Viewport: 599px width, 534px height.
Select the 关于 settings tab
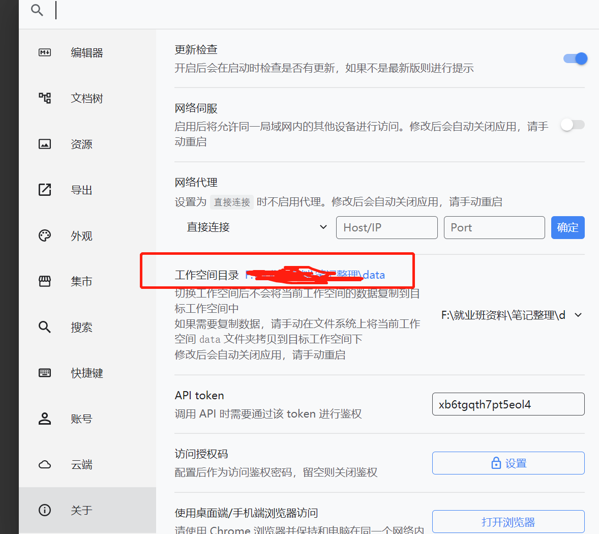(x=87, y=510)
